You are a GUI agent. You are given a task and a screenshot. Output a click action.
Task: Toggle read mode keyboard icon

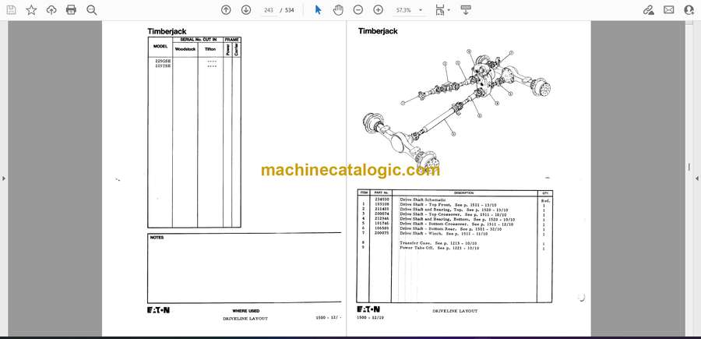(x=466, y=10)
